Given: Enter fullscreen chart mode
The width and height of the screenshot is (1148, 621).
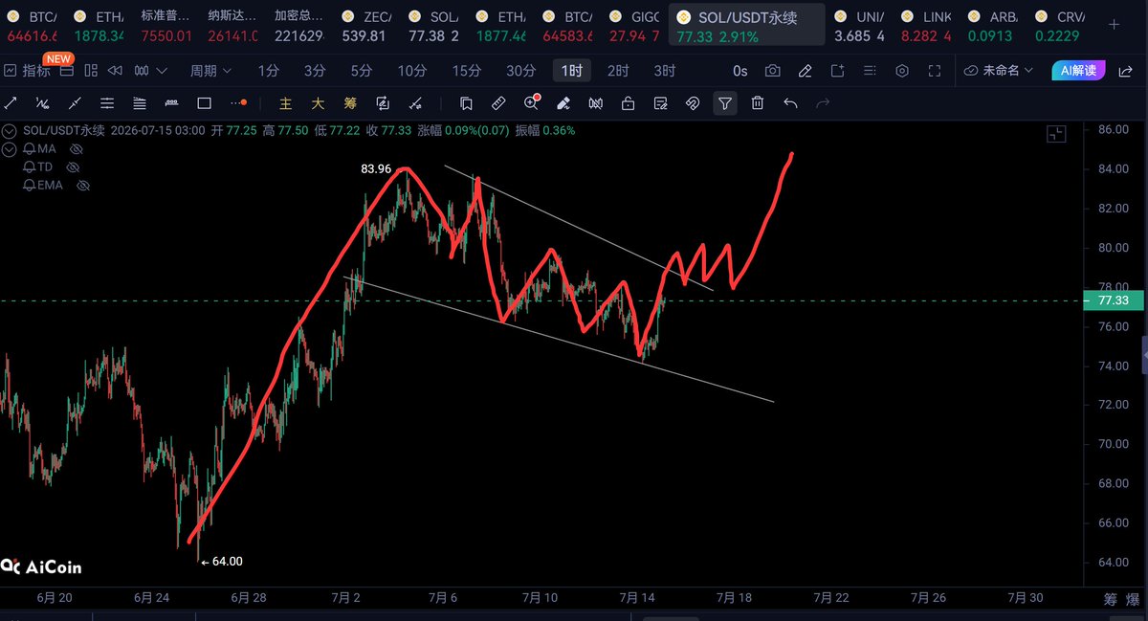Looking at the screenshot, I should [935, 71].
